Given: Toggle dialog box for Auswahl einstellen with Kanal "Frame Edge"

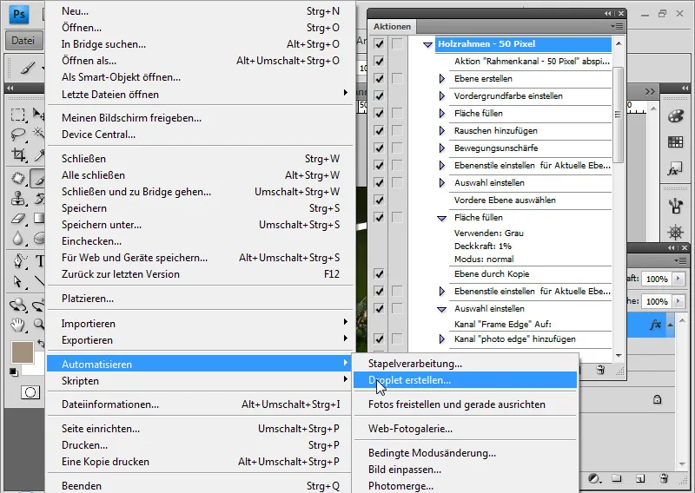Looking at the screenshot, I should [397, 308].
